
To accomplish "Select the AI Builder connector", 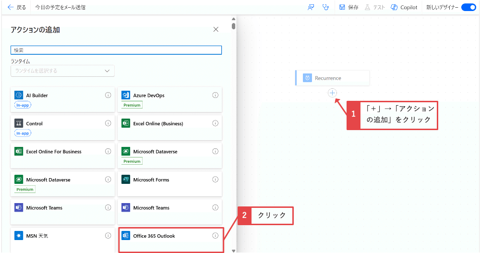I will coord(62,99).
